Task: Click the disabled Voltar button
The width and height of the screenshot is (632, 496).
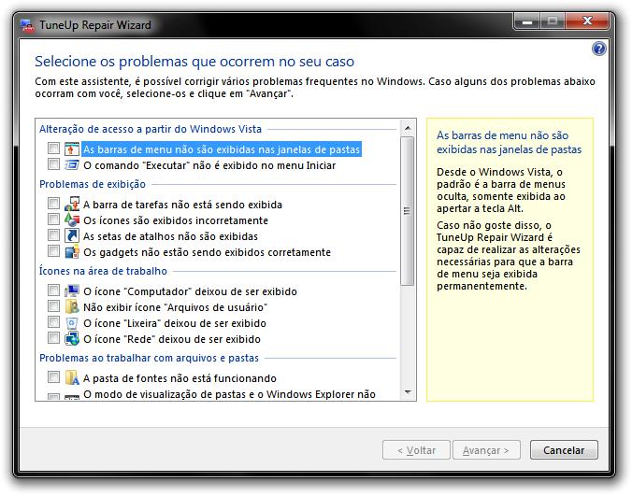Action: pos(416,450)
